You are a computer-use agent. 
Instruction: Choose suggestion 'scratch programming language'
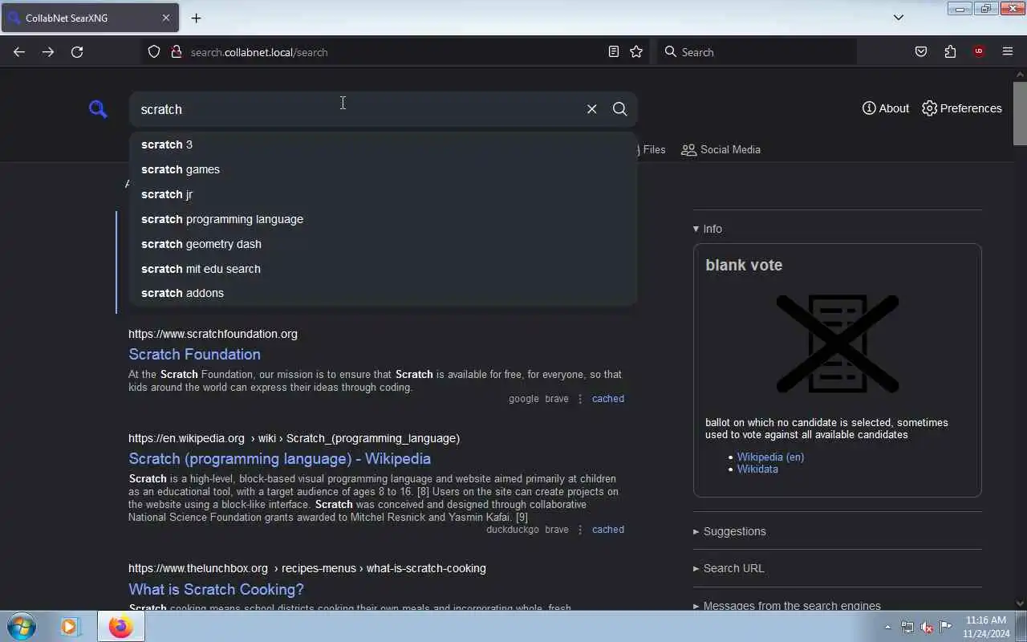383,219
